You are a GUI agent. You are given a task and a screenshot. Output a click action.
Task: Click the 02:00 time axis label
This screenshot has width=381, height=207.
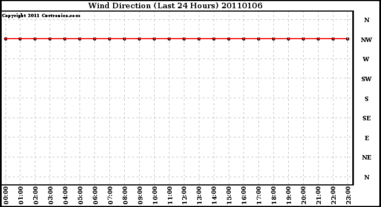click(36, 195)
